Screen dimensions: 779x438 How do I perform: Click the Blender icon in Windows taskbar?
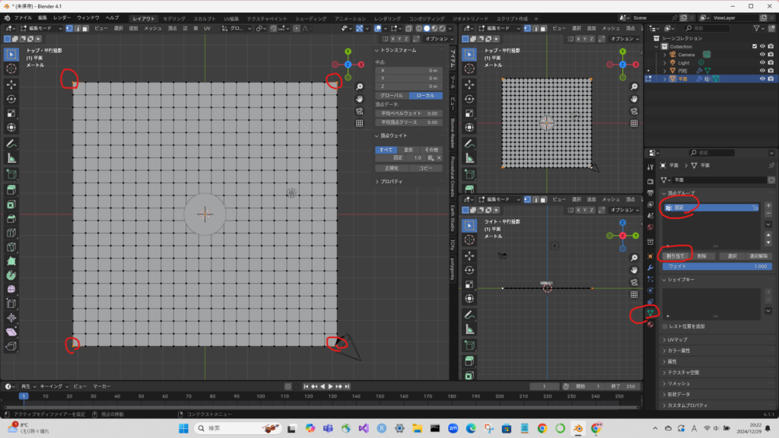(578, 428)
